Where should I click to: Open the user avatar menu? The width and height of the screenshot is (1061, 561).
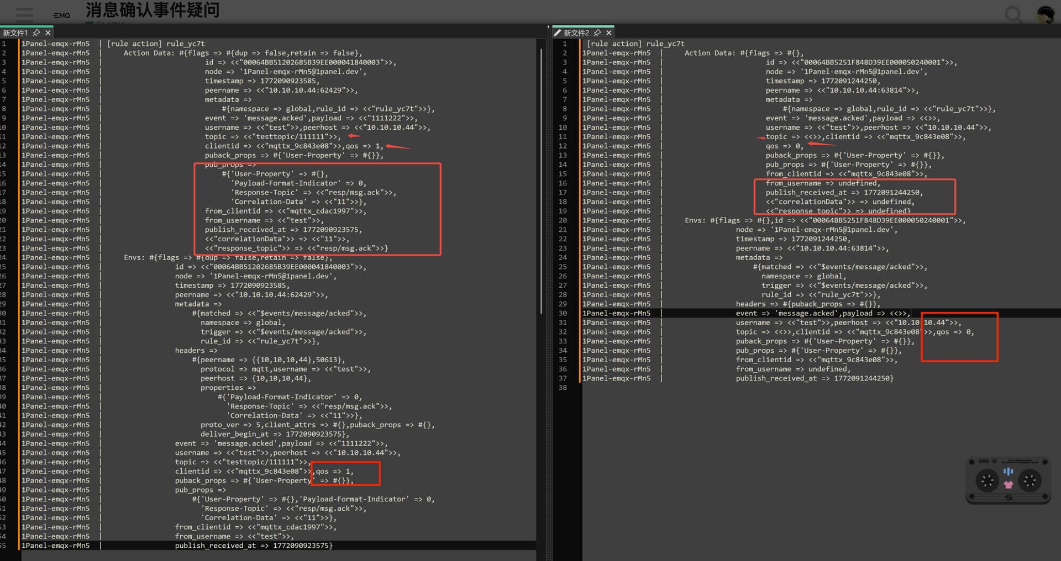pyautogui.click(x=1046, y=14)
